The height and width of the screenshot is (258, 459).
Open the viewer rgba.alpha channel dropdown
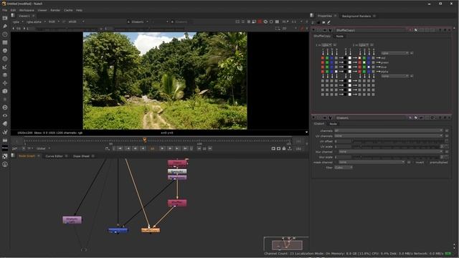pos(36,21)
